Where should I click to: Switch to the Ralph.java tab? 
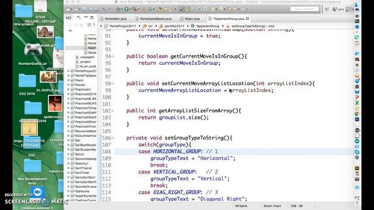(190, 19)
